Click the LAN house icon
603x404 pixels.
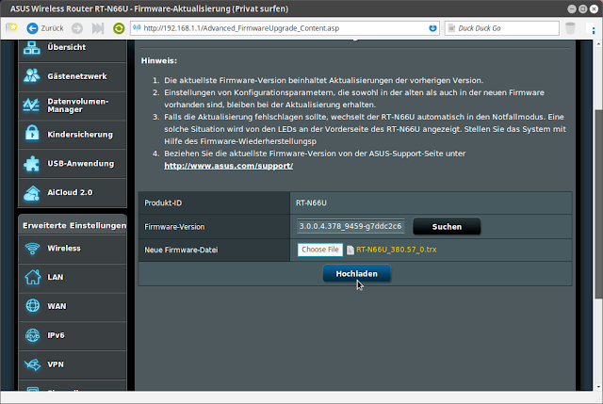coord(33,277)
